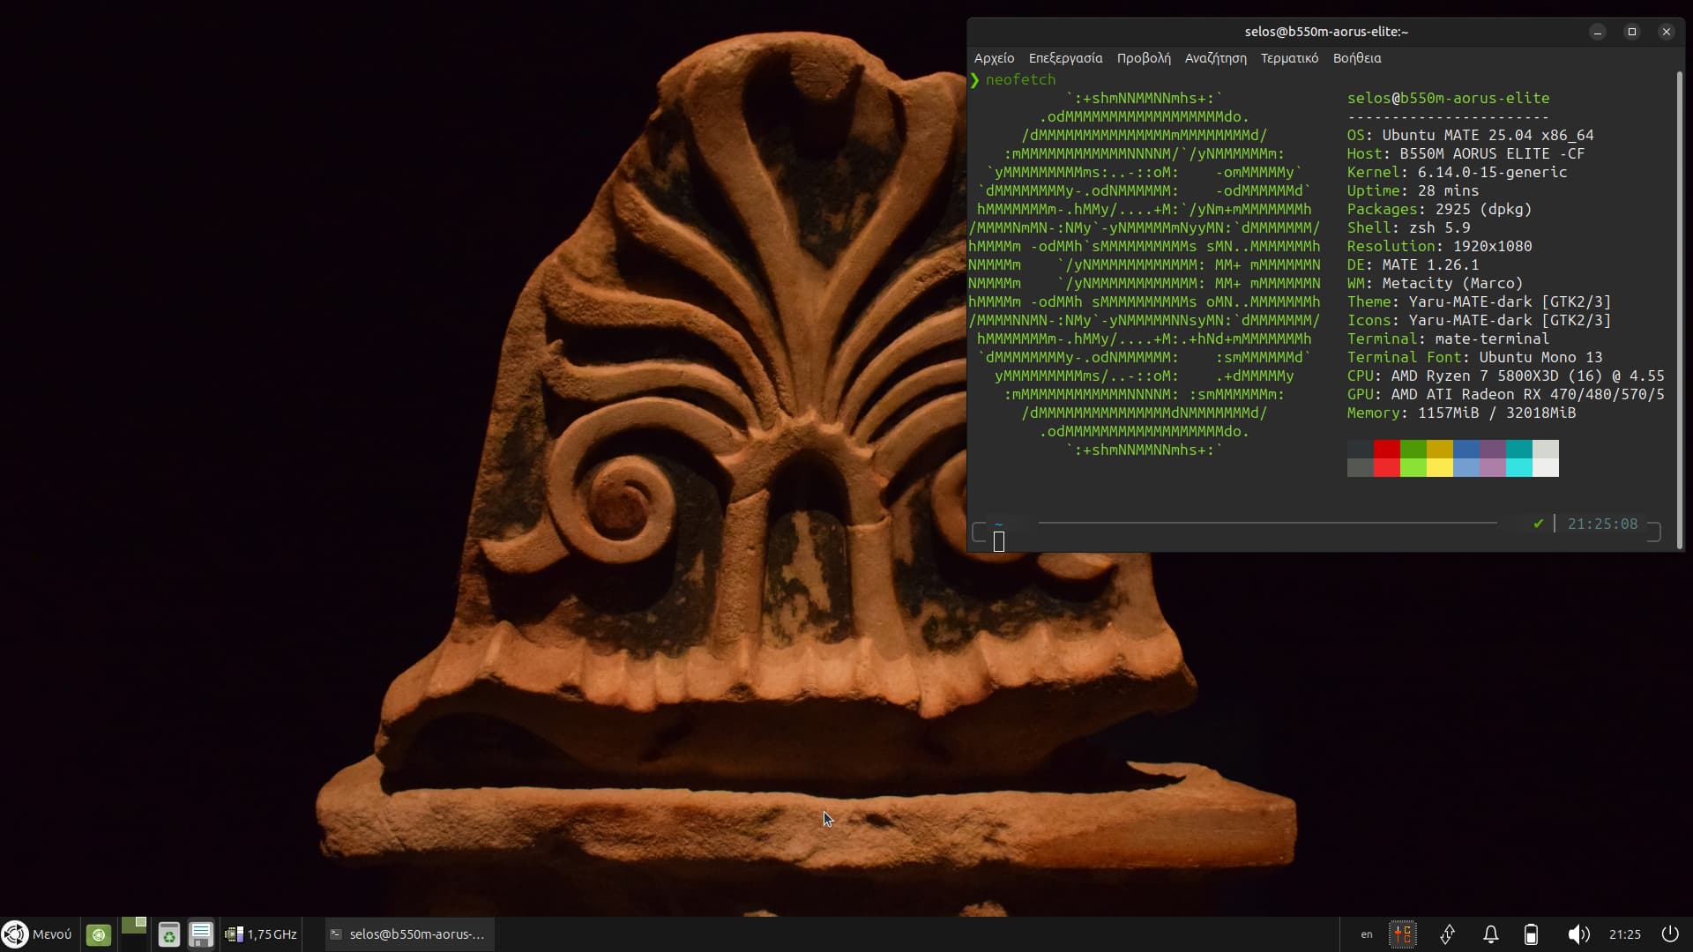Open the Επεξεργασία menu
1693x952 pixels.
[x=1065, y=58]
